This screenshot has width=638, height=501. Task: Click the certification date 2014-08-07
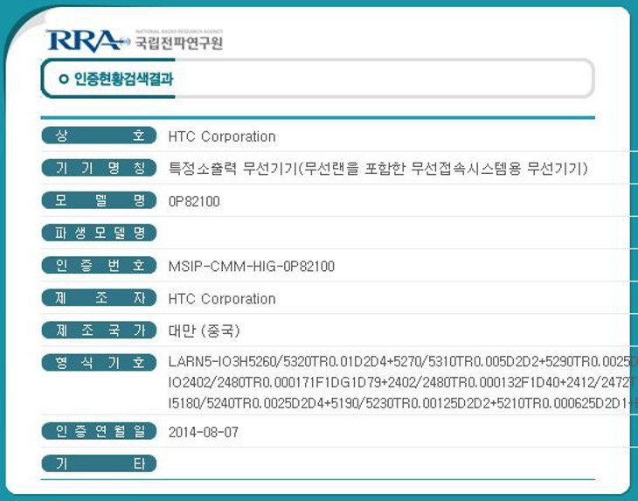click(204, 432)
